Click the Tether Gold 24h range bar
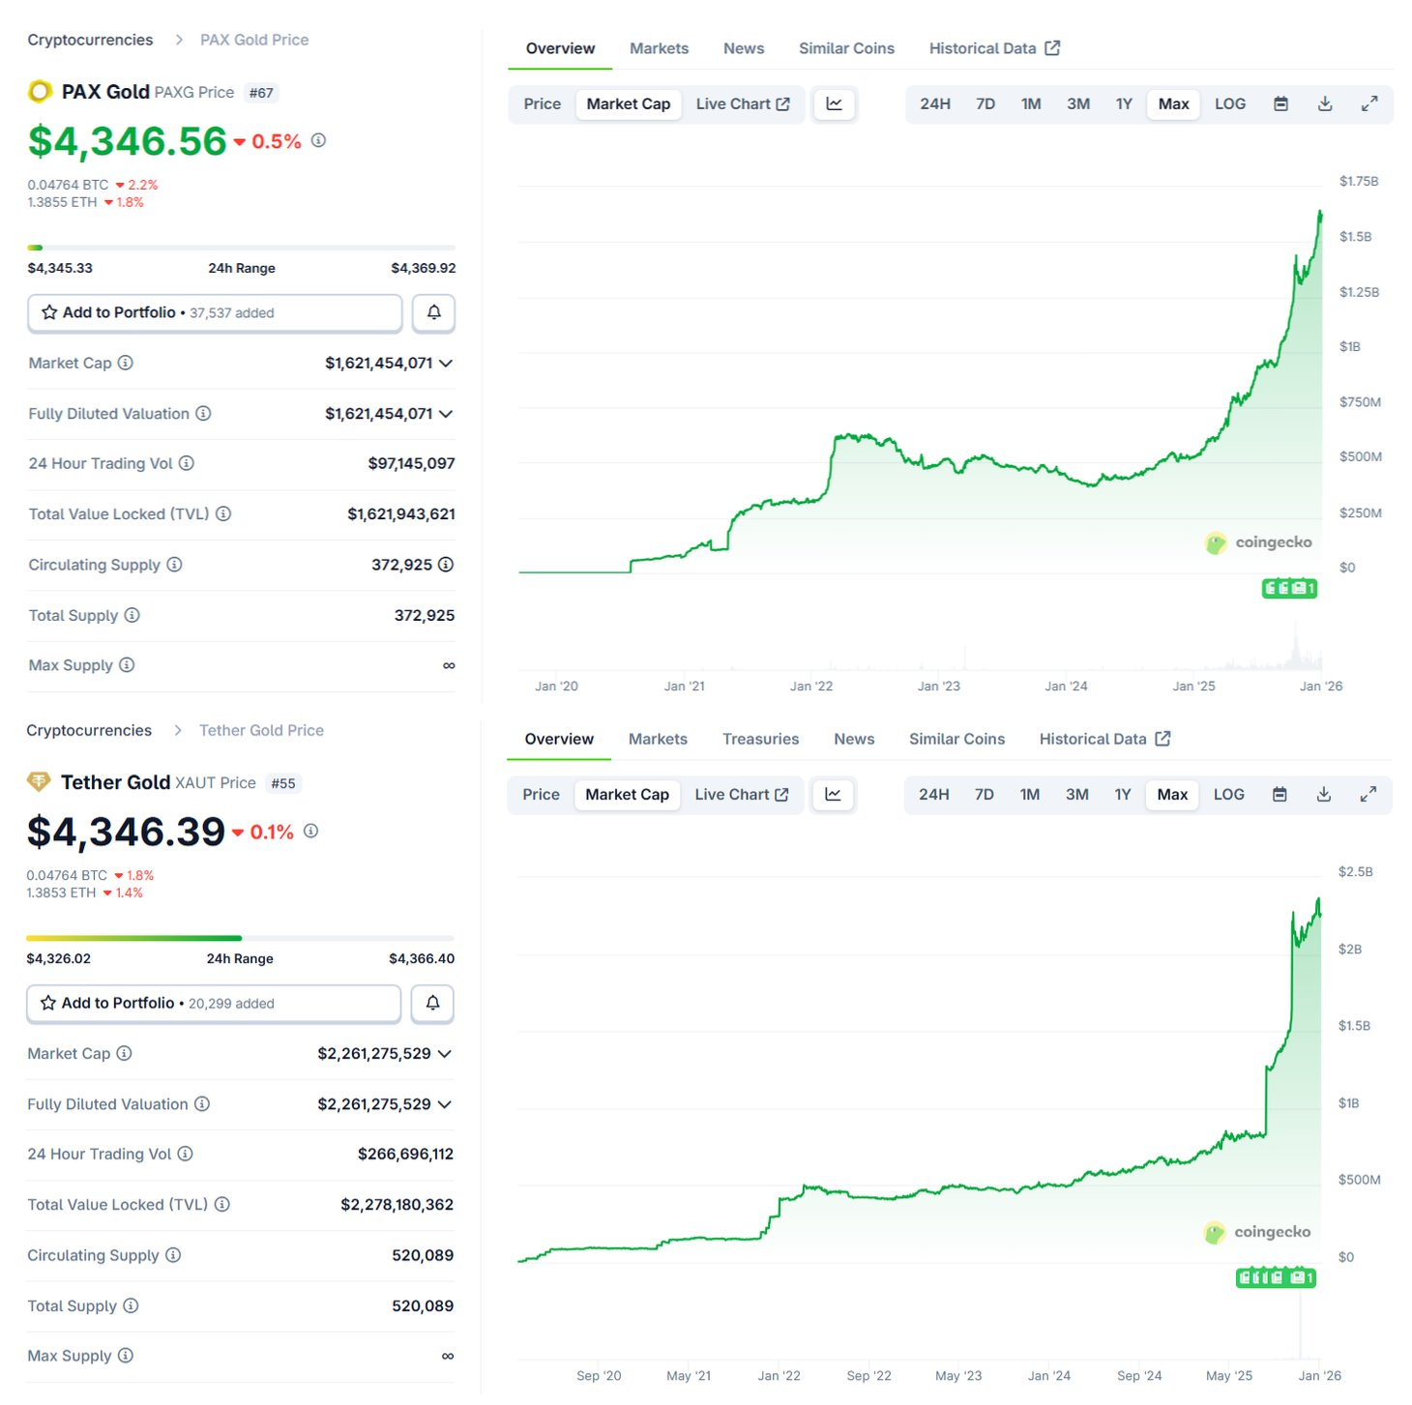This screenshot has height=1405, width=1412. (240, 938)
